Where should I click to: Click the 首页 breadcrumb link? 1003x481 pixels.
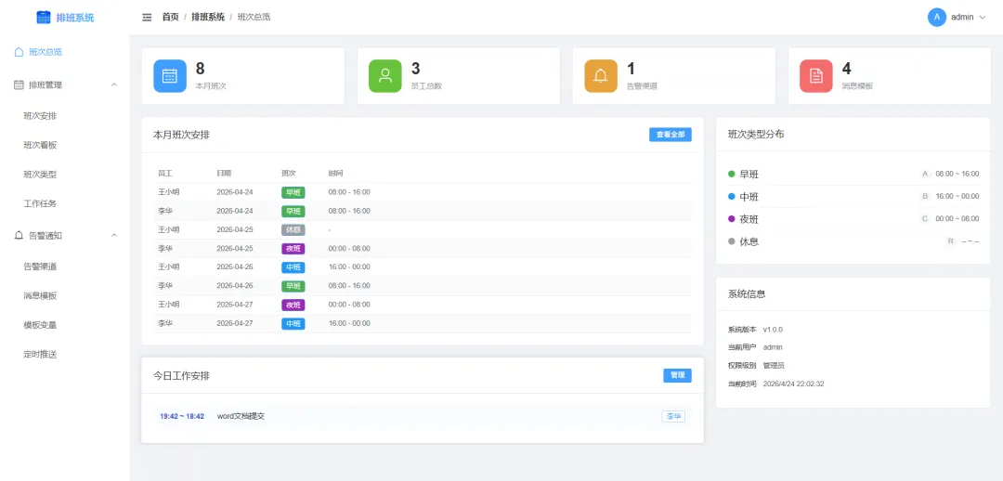click(x=171, y=18)
